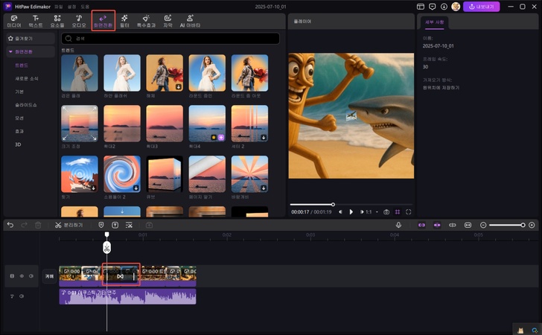542x335 pixels.
Task: Click the voiceover microphone icon
Action: pos(398,225)
